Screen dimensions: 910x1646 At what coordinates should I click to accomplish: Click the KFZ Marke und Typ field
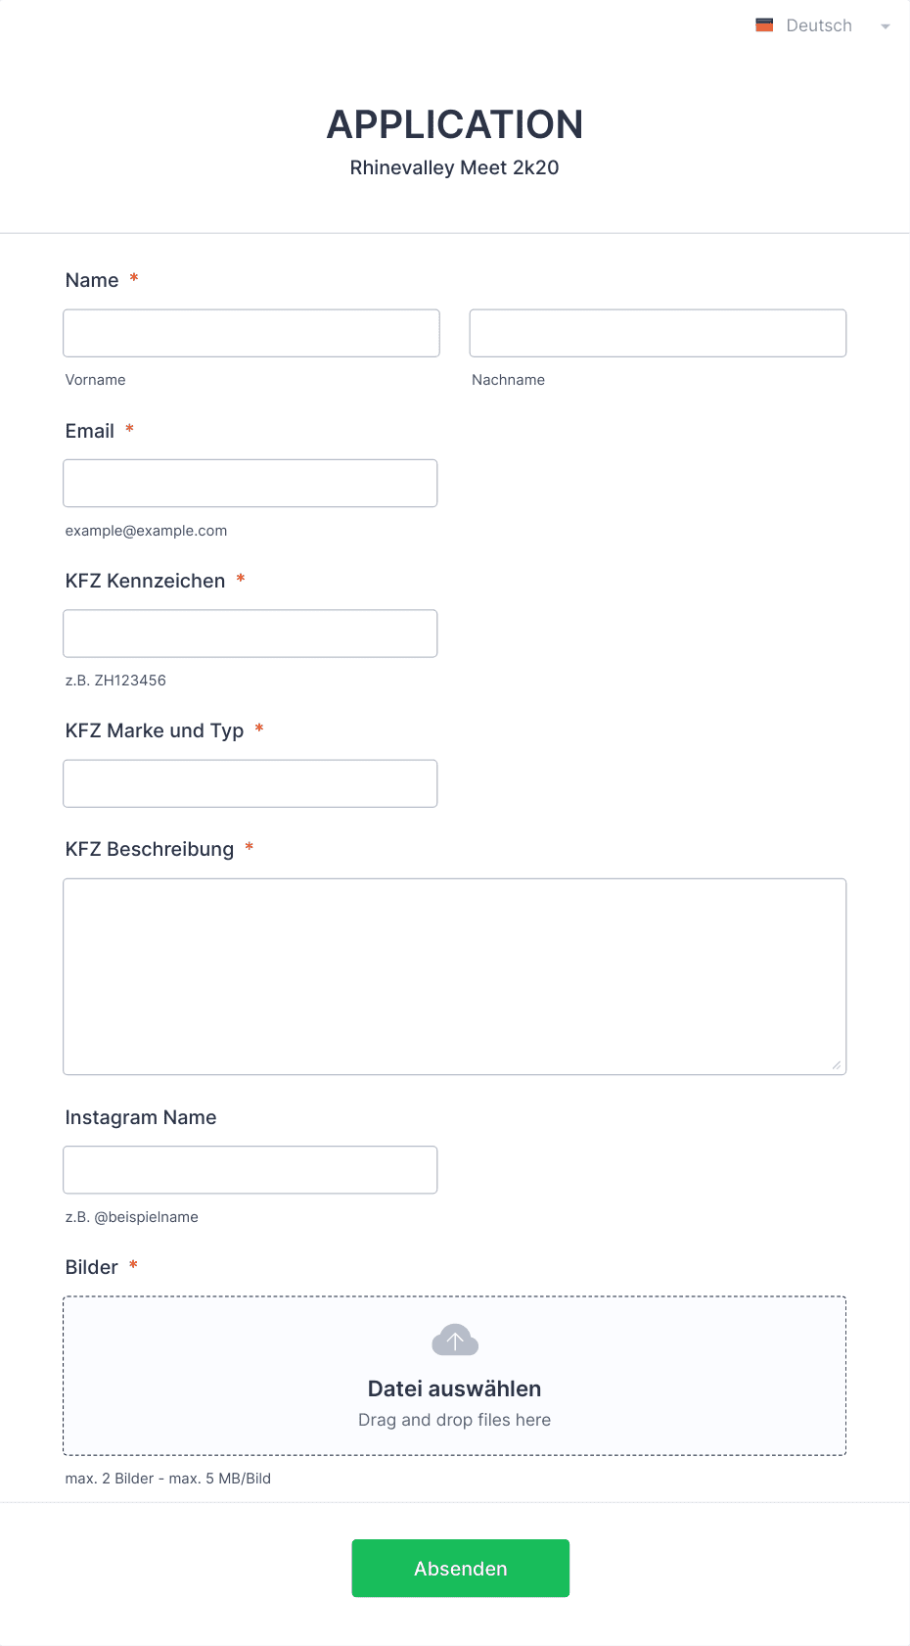tap(250, 783)
